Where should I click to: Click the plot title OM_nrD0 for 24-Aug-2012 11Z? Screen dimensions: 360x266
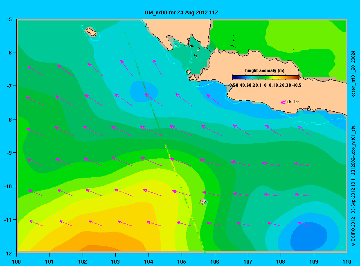point(181,13)
